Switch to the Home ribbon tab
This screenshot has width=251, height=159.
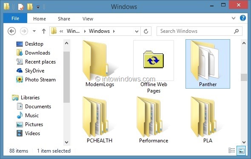point(40,19)
